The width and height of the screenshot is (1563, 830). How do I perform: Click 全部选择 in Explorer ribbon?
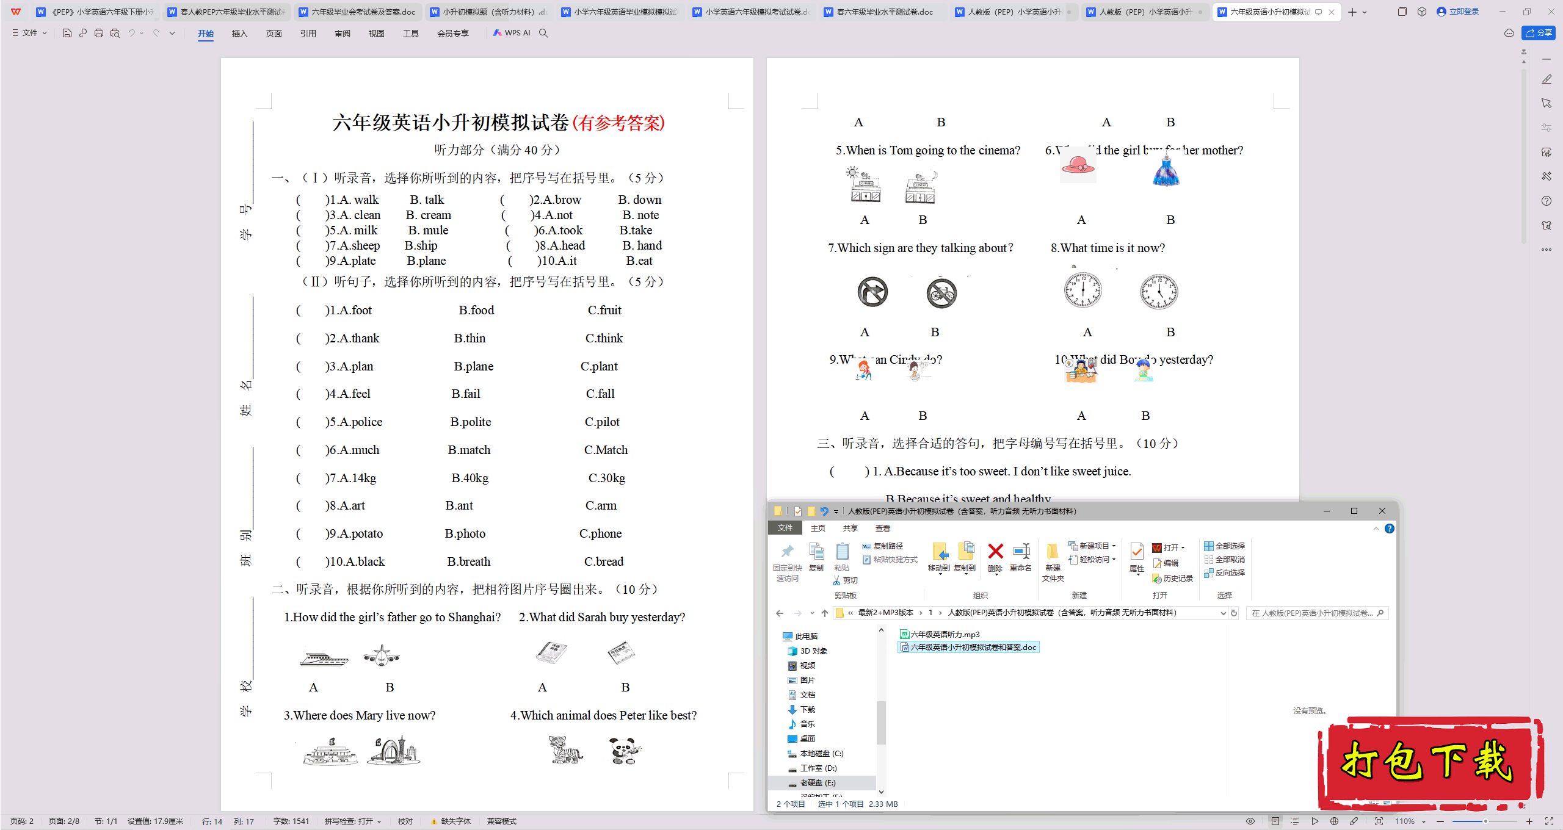coord(1225,546)
